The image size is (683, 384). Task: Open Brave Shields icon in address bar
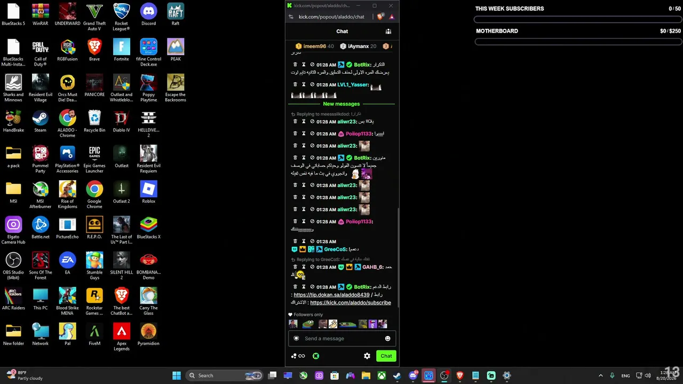coord(380,17)
